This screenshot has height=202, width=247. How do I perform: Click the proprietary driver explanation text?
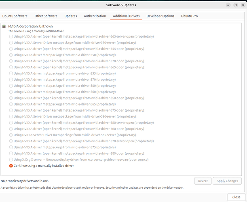[x=92, y=188]
